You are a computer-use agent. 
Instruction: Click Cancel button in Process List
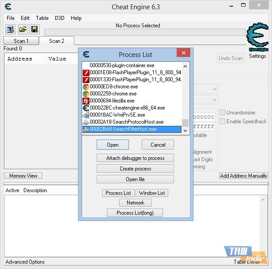[158, 145]
